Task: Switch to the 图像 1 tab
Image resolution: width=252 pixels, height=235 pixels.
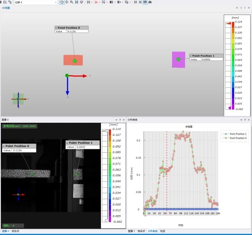Action: [131, 231]
